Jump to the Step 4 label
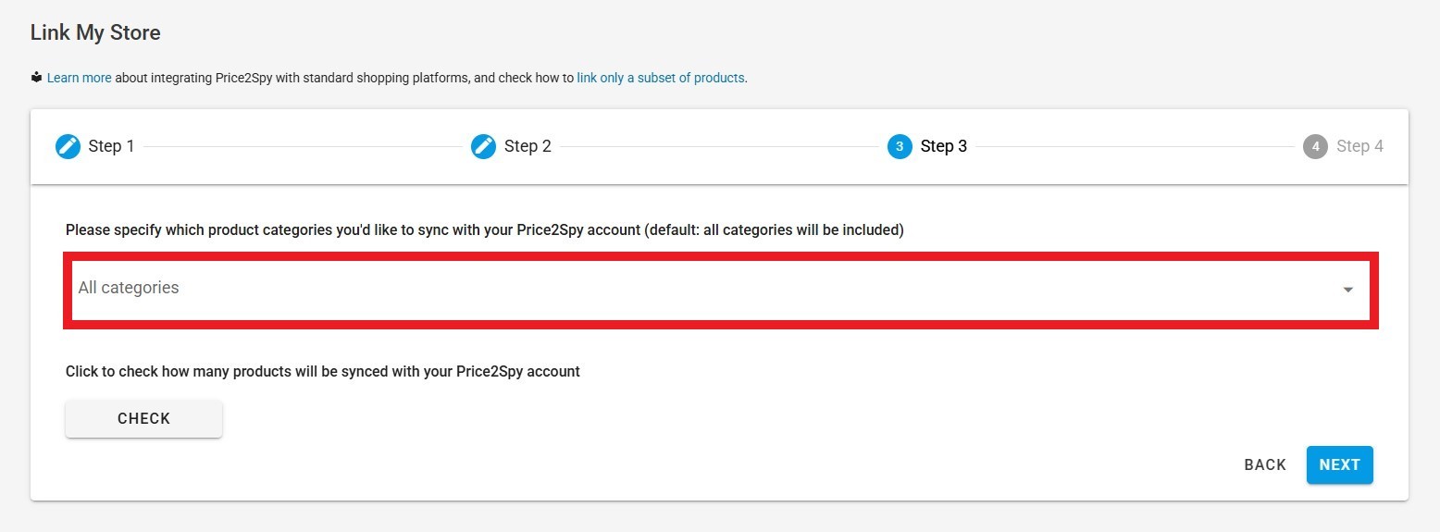The height and width of the screenshot is (532, 1440). (1359, 146)
